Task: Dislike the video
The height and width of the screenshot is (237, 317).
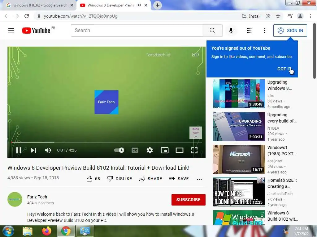Action: (119, 179)
